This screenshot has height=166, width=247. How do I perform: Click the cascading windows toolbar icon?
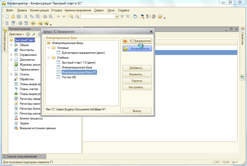135,16
